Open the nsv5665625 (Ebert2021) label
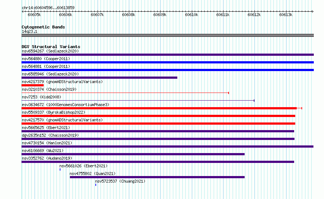The width and height of the screenshot is (324, 199). [x=46, y=128]
